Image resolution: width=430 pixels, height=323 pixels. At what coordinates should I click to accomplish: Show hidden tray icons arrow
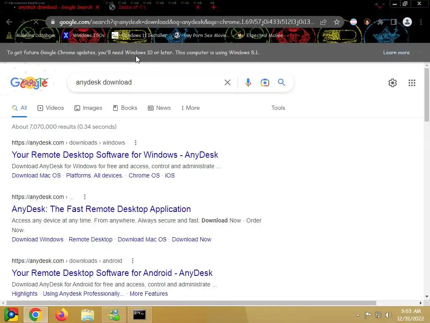point(358,315)
